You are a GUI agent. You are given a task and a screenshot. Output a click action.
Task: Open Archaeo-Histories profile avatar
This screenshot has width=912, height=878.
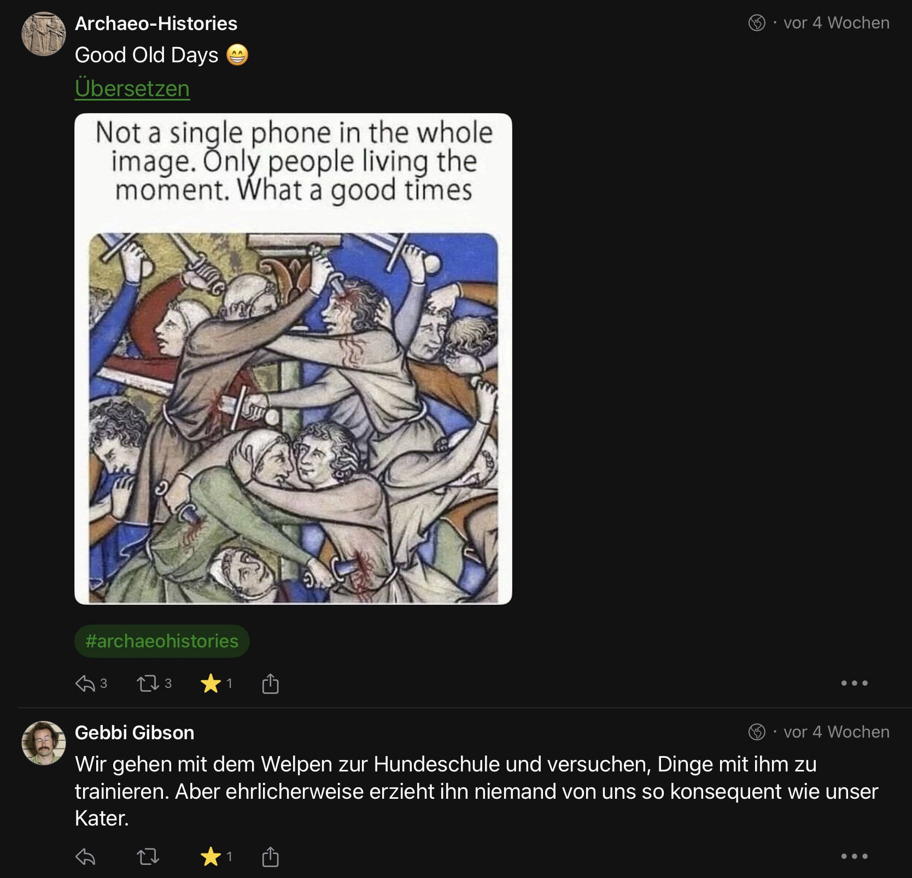pyautogui.click(x=43, y=34)
